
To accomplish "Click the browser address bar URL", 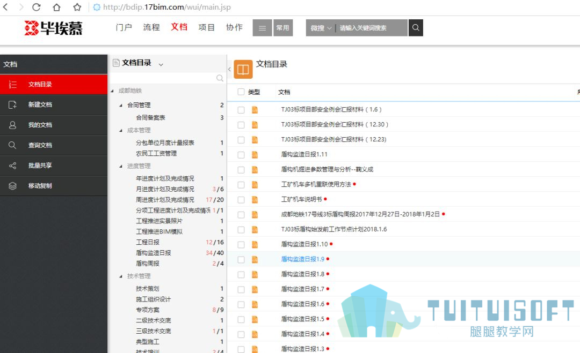I will (x=167, y=7).
